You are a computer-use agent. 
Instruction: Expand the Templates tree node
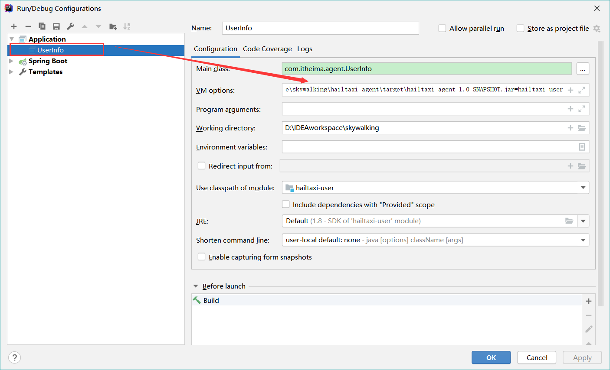(x=11, y=71)
